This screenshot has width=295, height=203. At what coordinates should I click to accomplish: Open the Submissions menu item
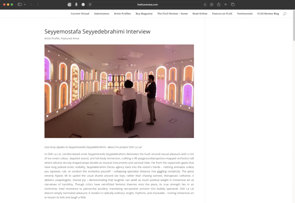tap(102, 14)
